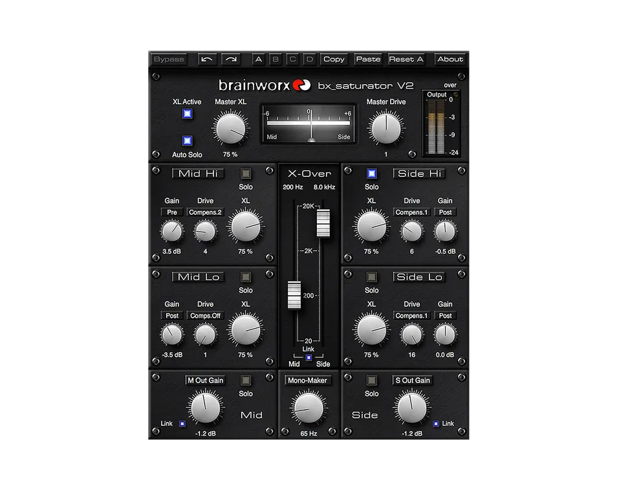621x488 pixels.
Task: Select settings slot B
Action: pos(276,60)
